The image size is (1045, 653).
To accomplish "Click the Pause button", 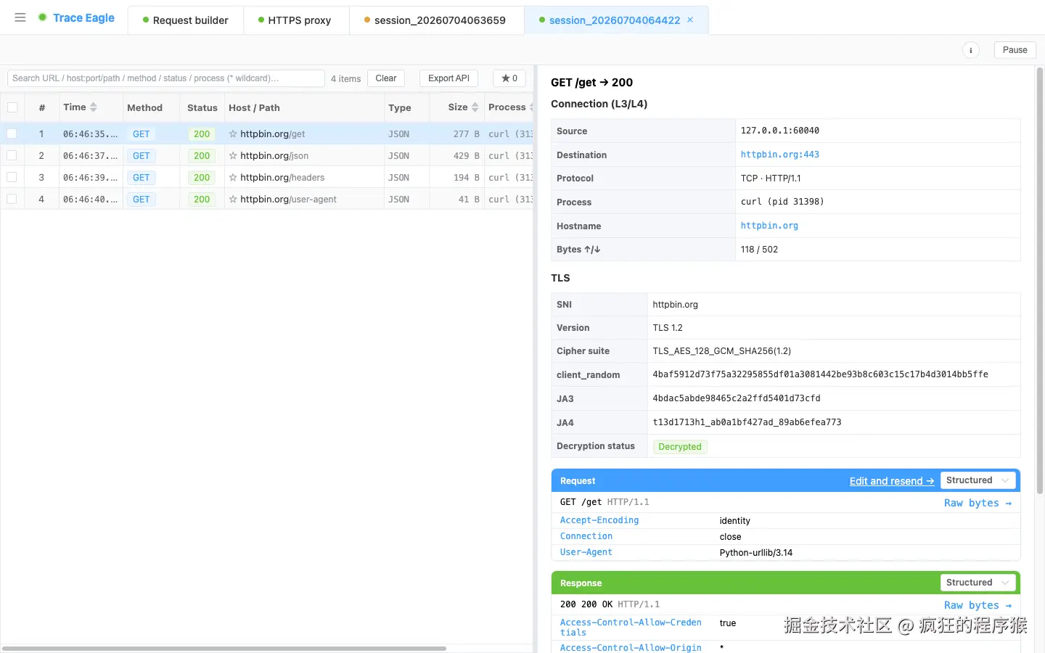I will point(1015,50).
